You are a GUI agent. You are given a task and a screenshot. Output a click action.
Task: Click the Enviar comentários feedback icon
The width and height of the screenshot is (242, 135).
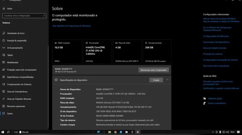pyautogui.click(x=205, y=103)
